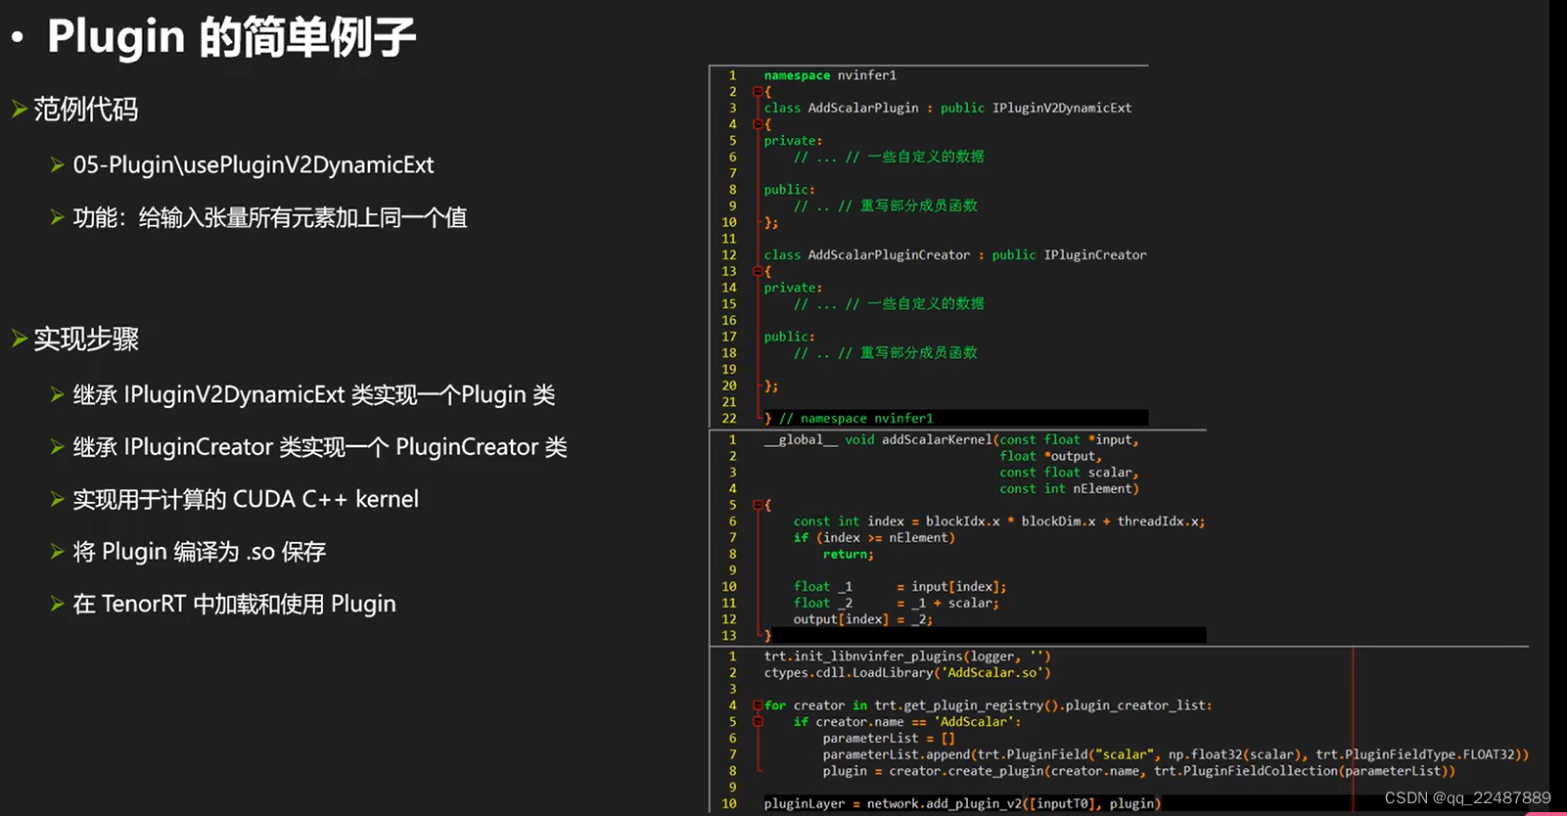Click line number 17 in the namespace code block
This screenshot has height=816, width=1567.
point(729,337)
